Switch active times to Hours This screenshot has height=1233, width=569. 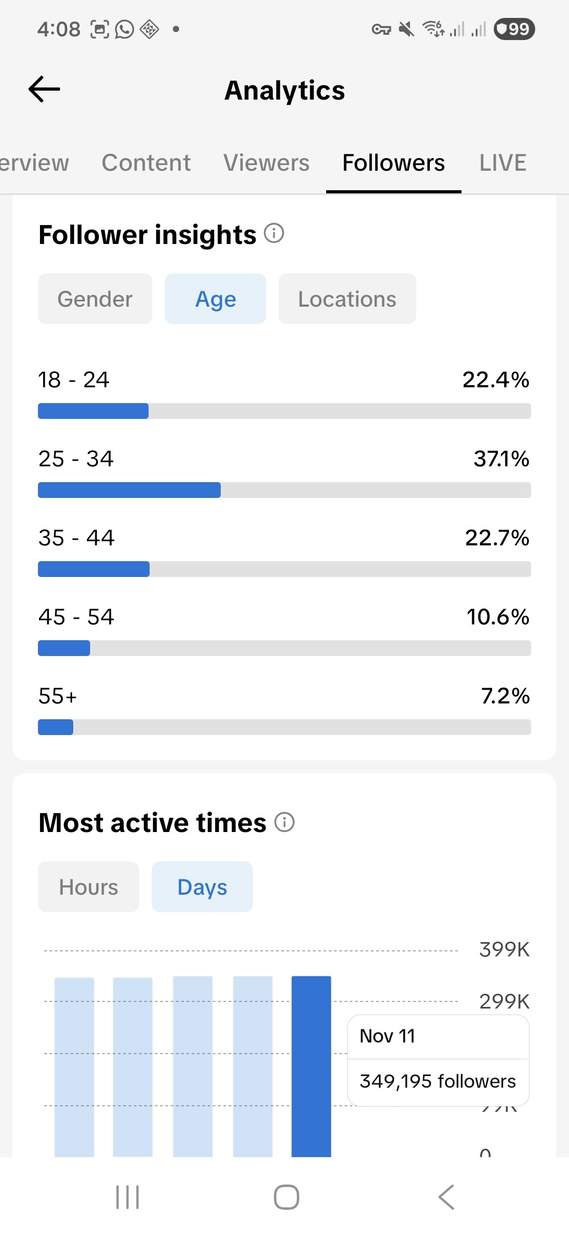(x=89, y=887)
